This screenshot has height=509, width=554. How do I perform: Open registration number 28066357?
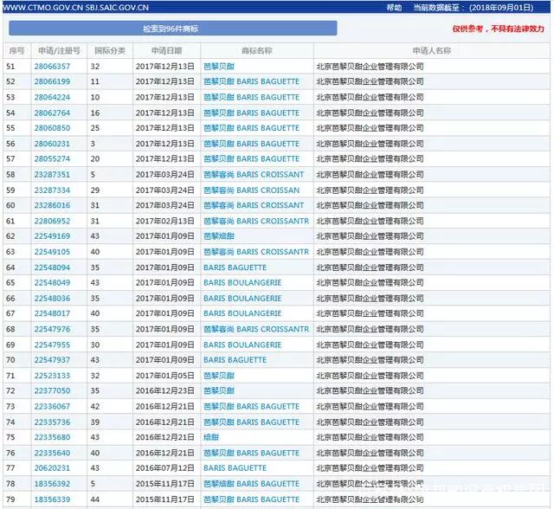click(52, 66)
